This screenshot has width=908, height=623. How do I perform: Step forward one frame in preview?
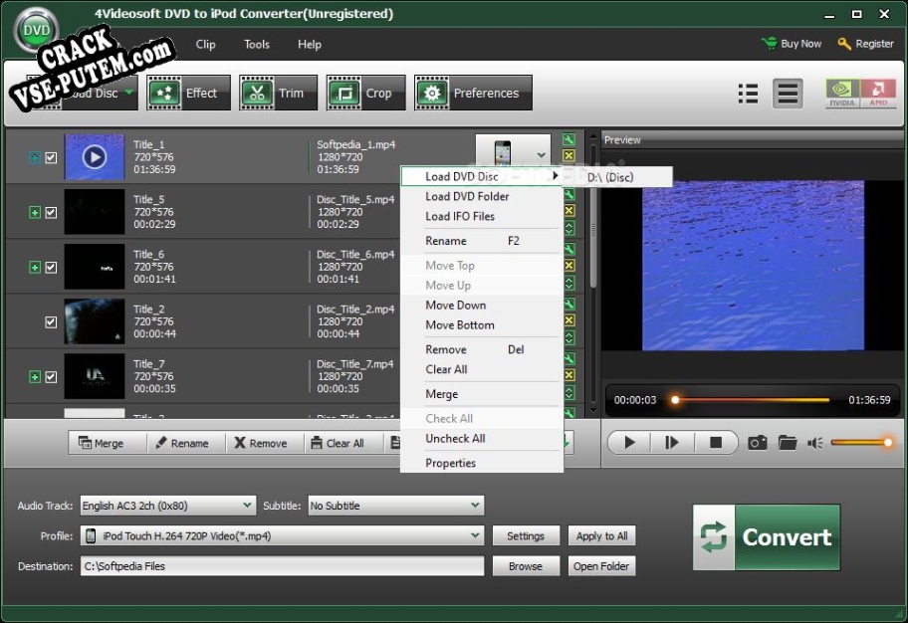pyautogui.click(x=672, y=443)
